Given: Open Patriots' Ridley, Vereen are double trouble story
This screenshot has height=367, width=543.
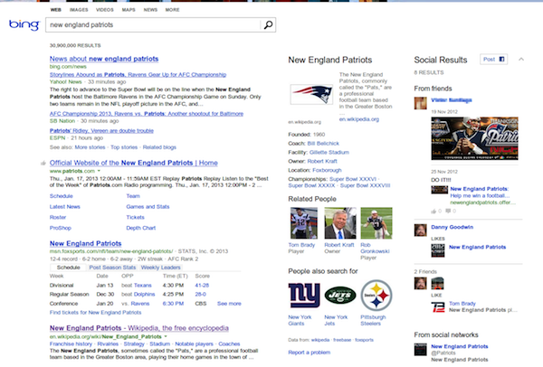Looking at the screenshot, I should [x=101, y=131].
